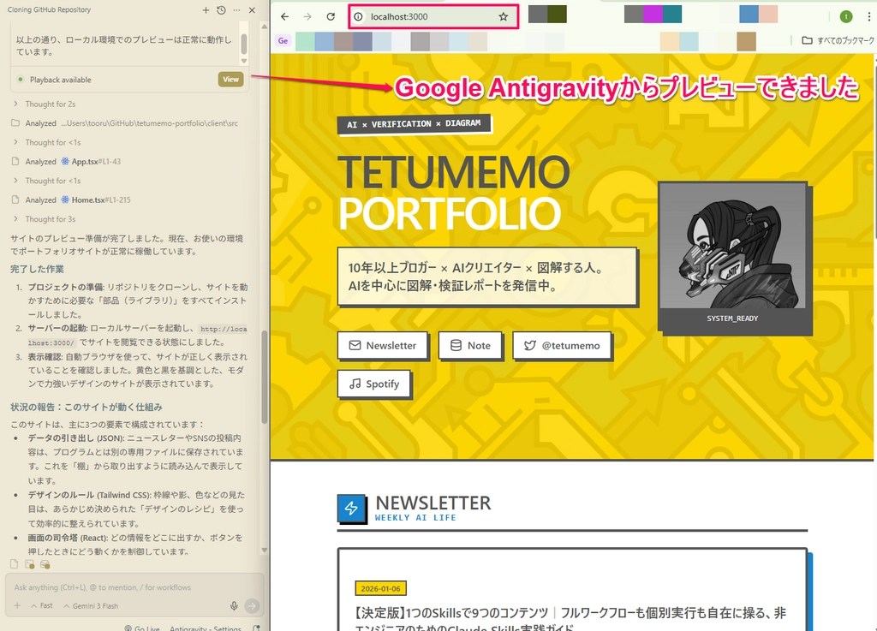Bookmark this page with the star icon
Viewport: 877px width, 631px height.
point(504,17)
